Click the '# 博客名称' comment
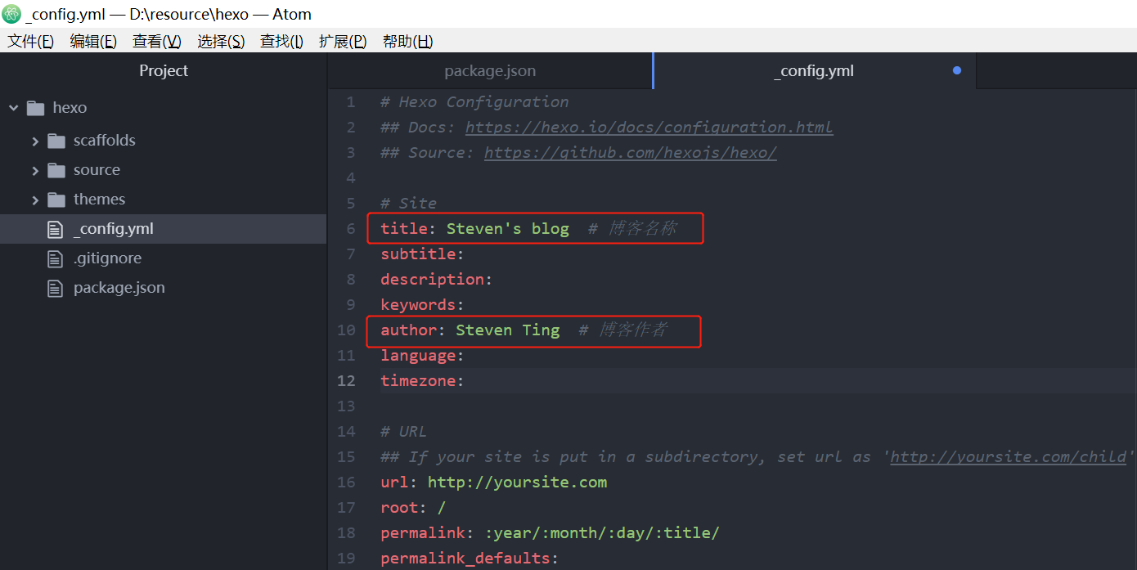Screen dimensions: 1137x570 (632, 229)
